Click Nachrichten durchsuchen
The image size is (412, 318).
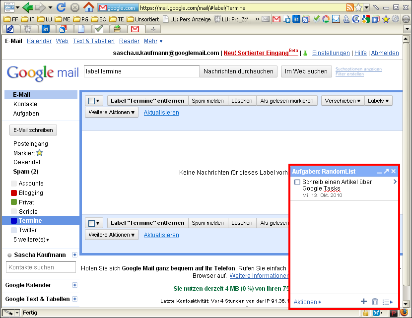tap(238, 71)
